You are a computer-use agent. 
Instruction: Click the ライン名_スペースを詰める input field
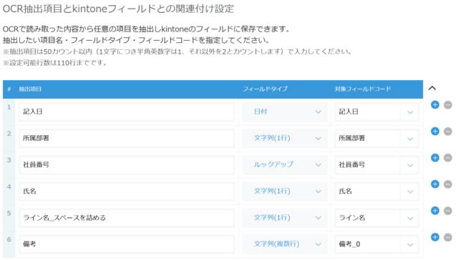point(127,218)
